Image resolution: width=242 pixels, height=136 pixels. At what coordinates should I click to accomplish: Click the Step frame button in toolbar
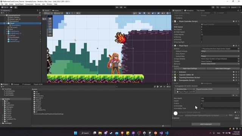[x=125, y=7]
